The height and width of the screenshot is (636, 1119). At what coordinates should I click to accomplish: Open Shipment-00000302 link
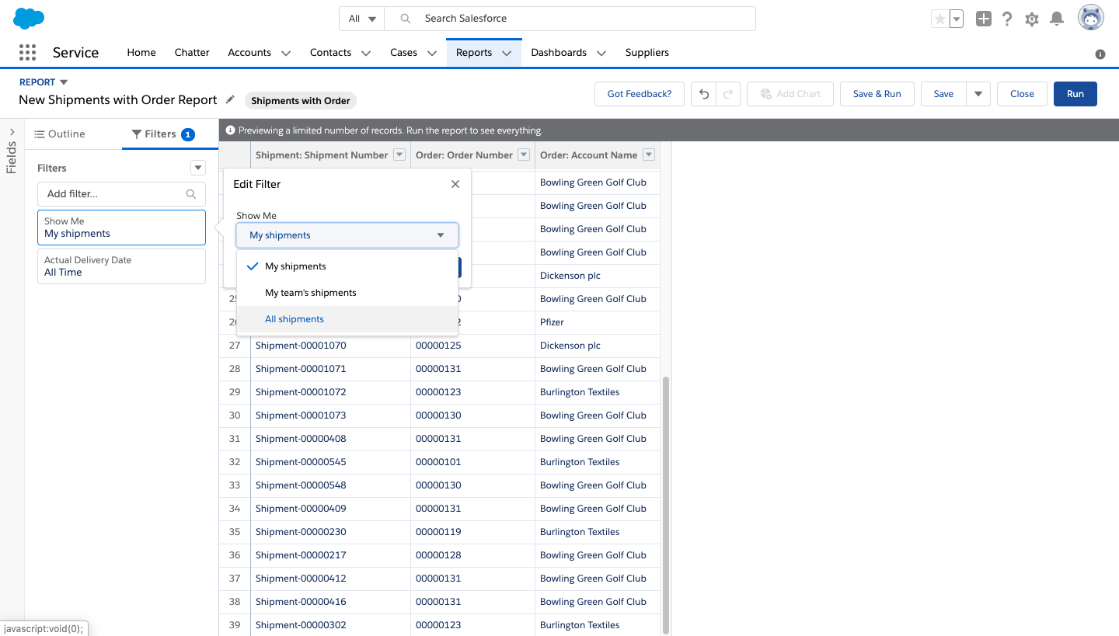(x=301, y=625)
